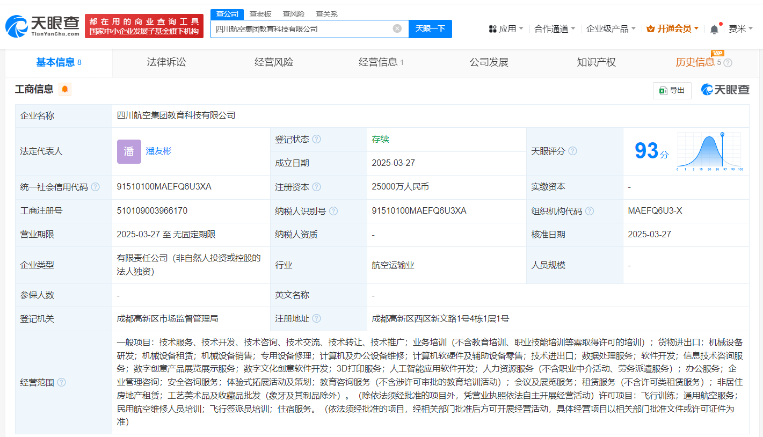
Task: Click help icon beside 天眼评分
Action: 572,151
